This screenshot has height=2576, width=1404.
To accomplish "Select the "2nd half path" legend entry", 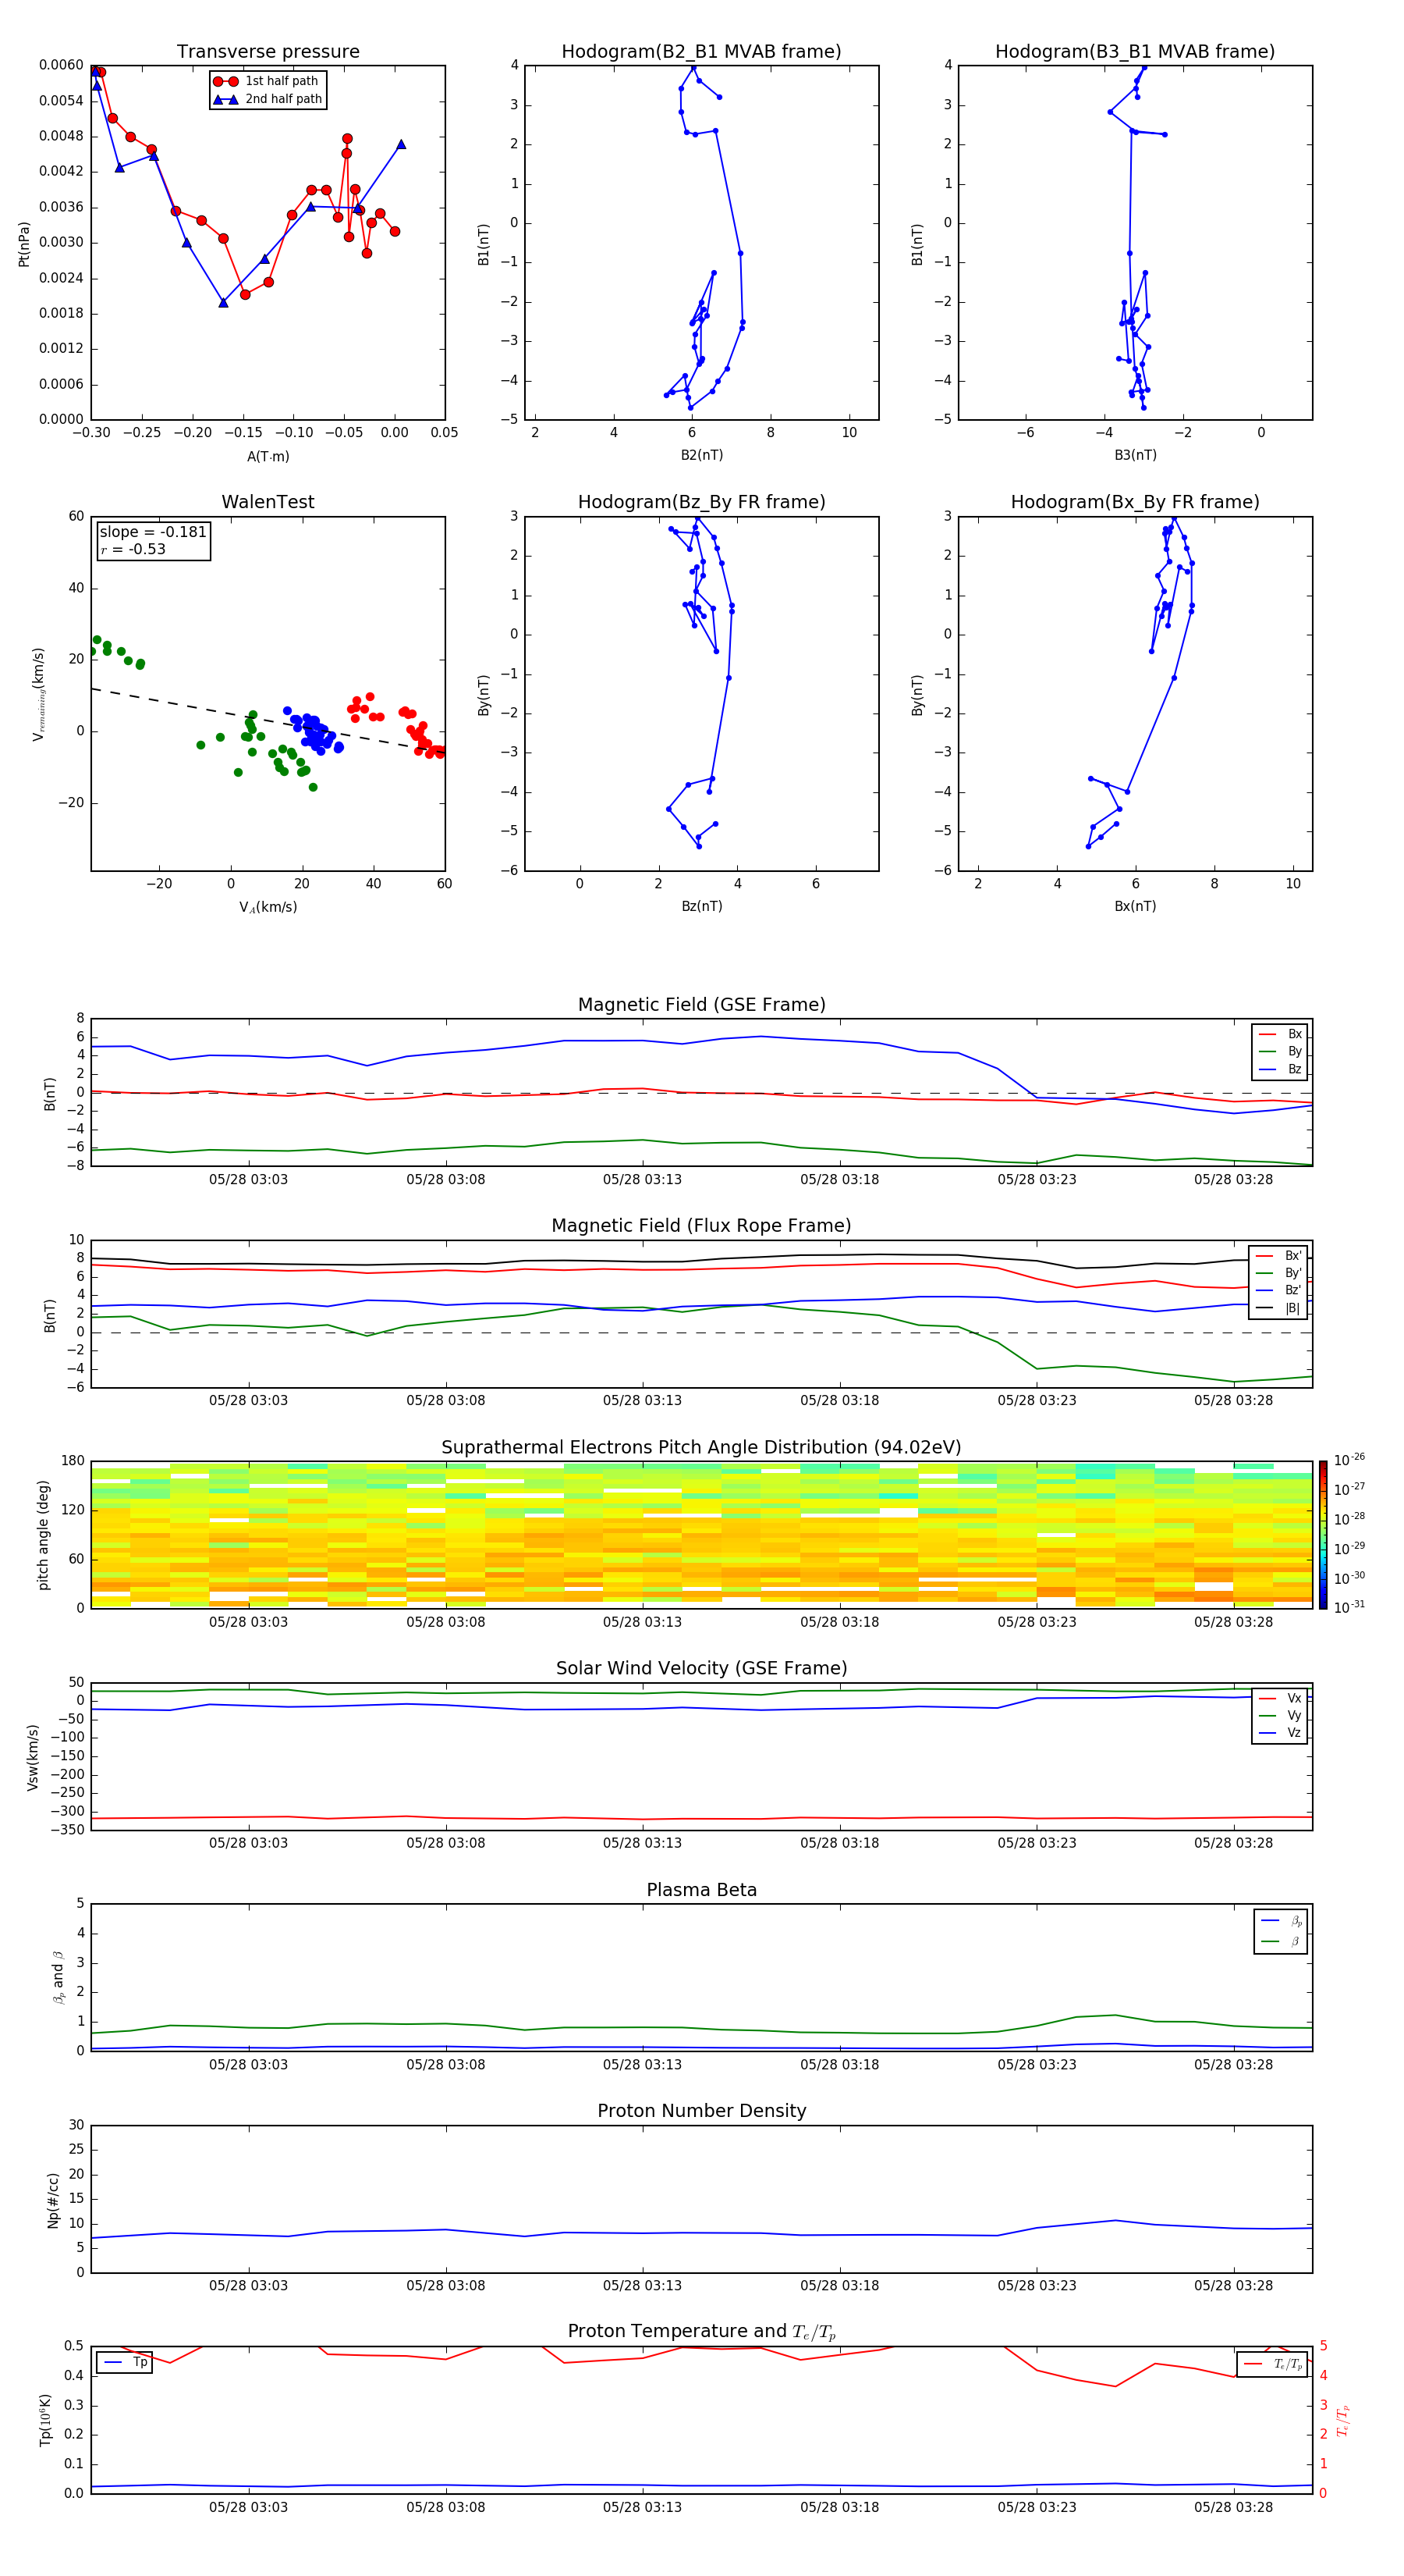I will tap(268, 99).
